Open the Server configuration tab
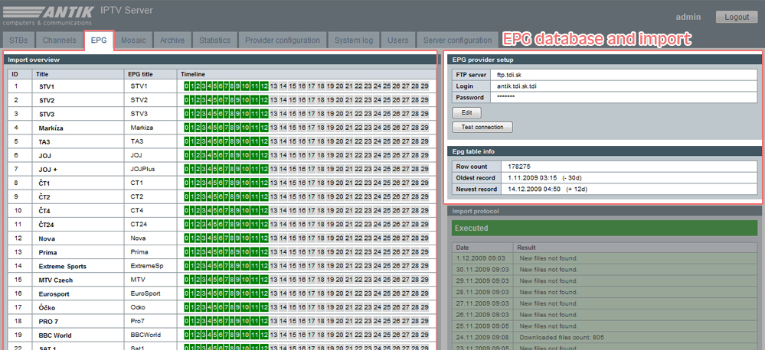The image size is (765, 350). 458,41
